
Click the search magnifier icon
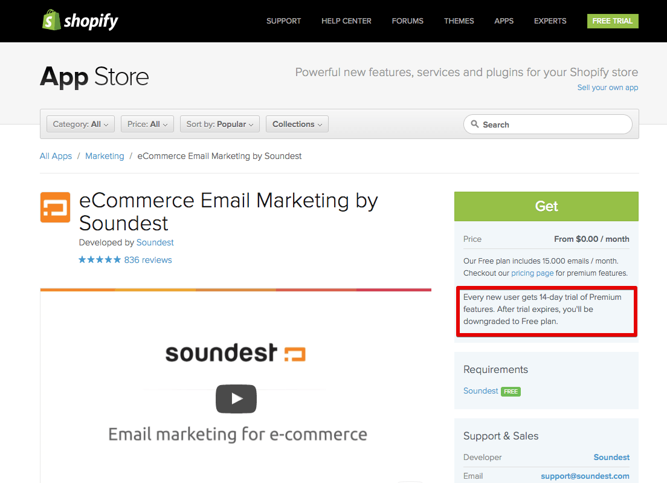coord(475,124)
